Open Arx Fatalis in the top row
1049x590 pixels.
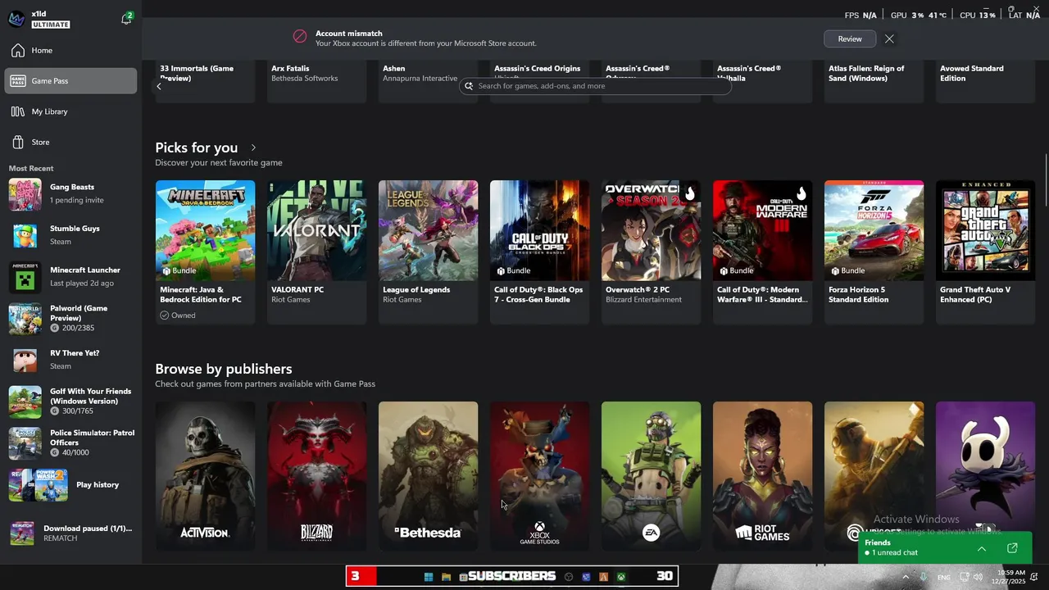click(x=316, y=82)
